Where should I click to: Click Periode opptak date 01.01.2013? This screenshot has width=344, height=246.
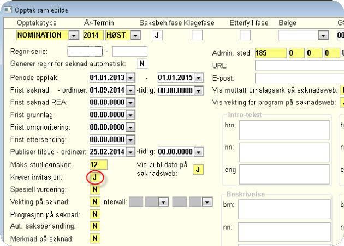click(x=108, y=78)
